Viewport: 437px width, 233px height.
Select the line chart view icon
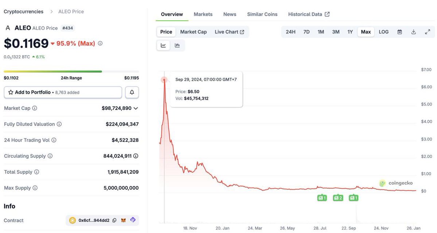coord(163,46)
